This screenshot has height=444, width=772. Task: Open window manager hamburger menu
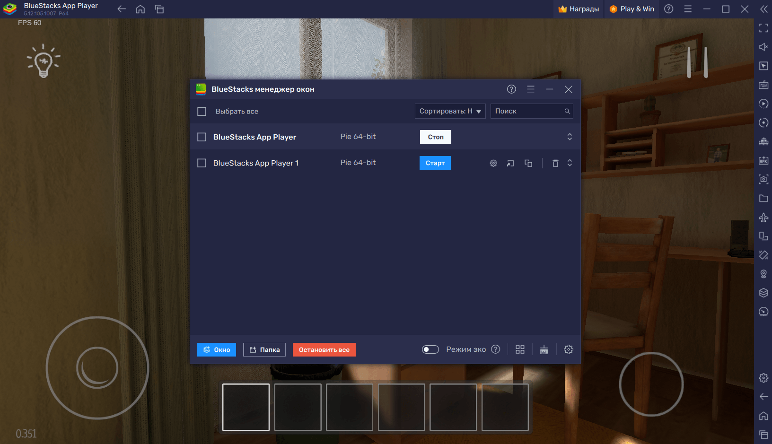(x=531, y=89)
